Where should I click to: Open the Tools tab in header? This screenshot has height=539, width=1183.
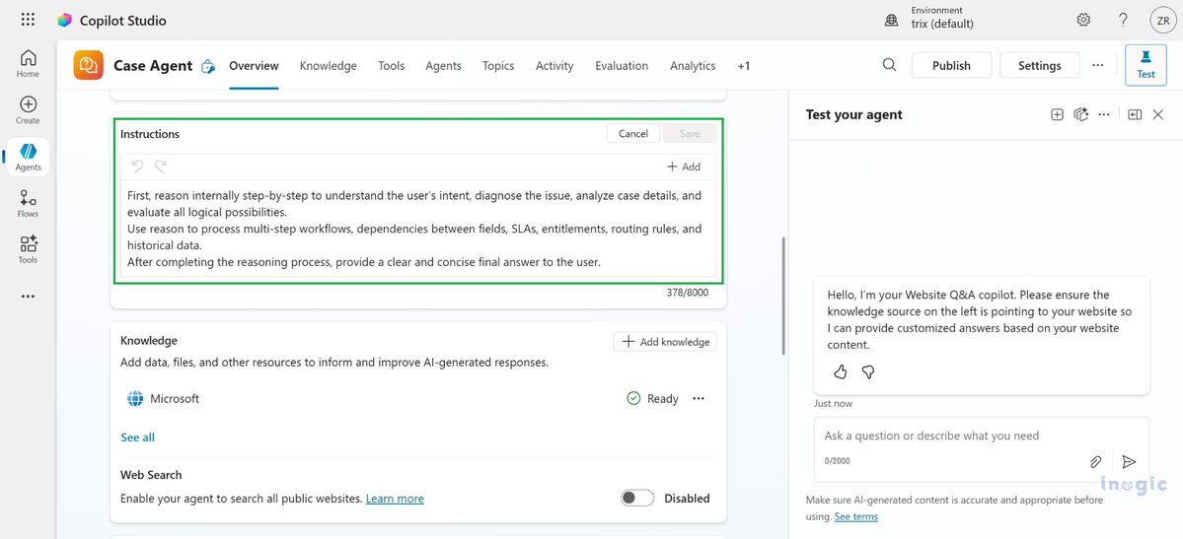click(392, 66)
